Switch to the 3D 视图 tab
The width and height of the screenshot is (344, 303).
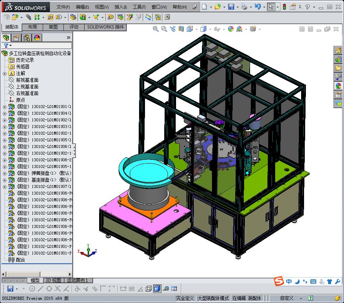pyautogui.click(x=54, y=280)
